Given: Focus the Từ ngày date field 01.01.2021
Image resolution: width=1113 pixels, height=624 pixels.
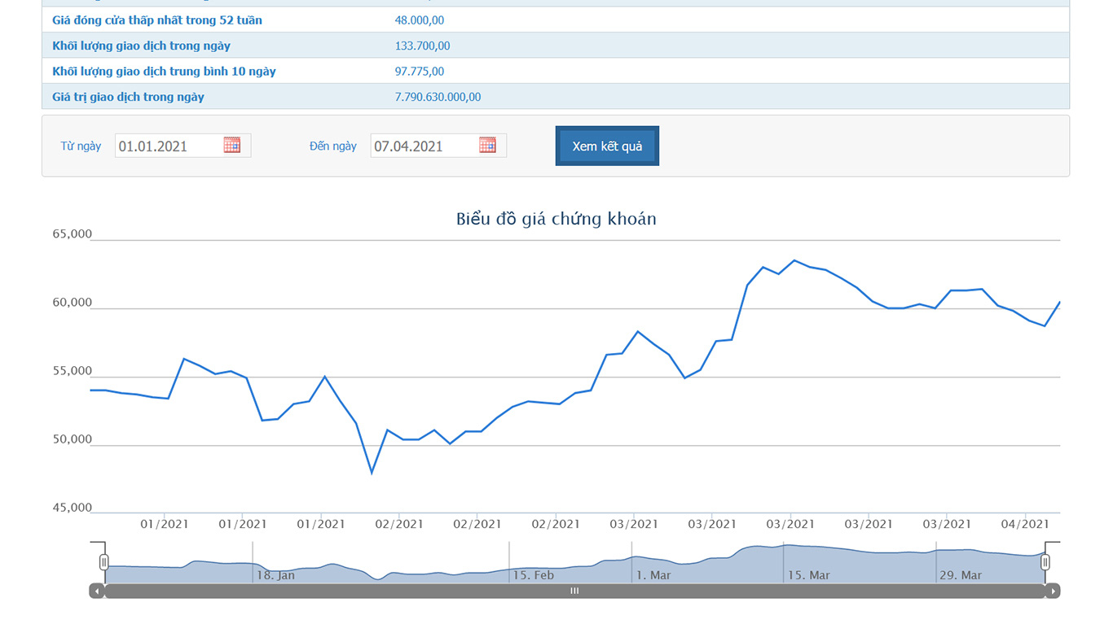Looking at the screenshot, I should pos(168,146).
